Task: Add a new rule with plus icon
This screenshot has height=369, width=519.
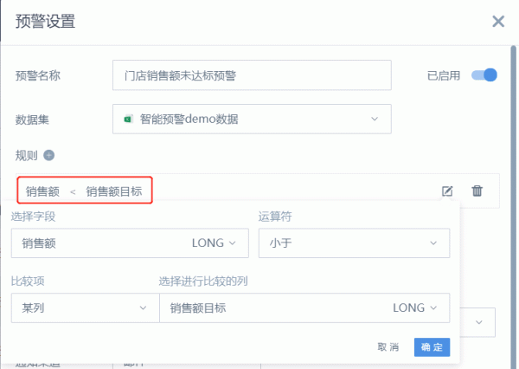Action: tap(49, 155)
